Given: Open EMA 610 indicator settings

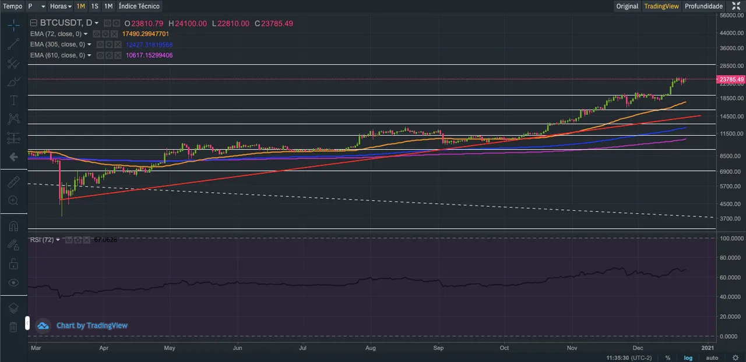Looking at the screenshot, I should 109,55.
